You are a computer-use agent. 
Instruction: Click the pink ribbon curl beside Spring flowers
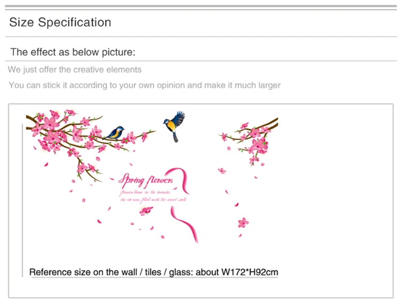179,180
